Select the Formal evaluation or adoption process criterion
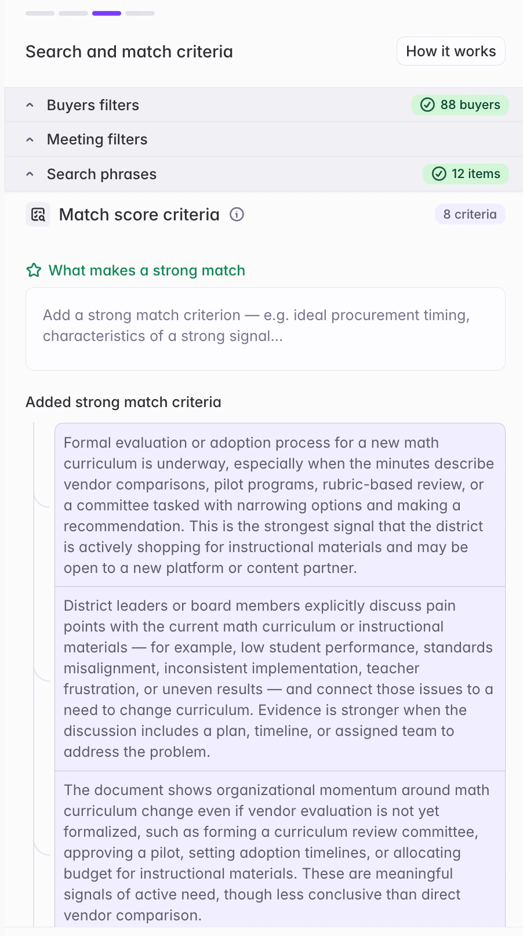 point(280,505)
